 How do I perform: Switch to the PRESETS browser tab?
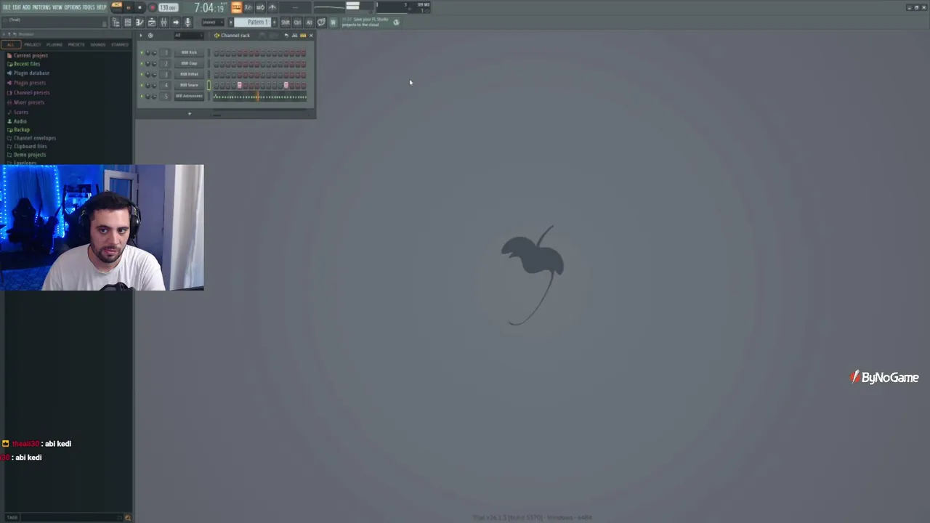[76, 44]
